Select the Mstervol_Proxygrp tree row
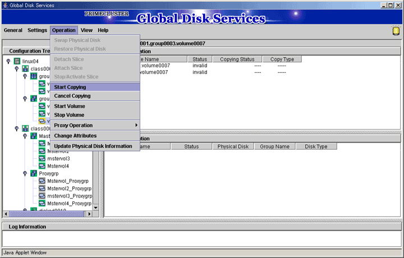 pyautogui.click(x=68, y=181)
